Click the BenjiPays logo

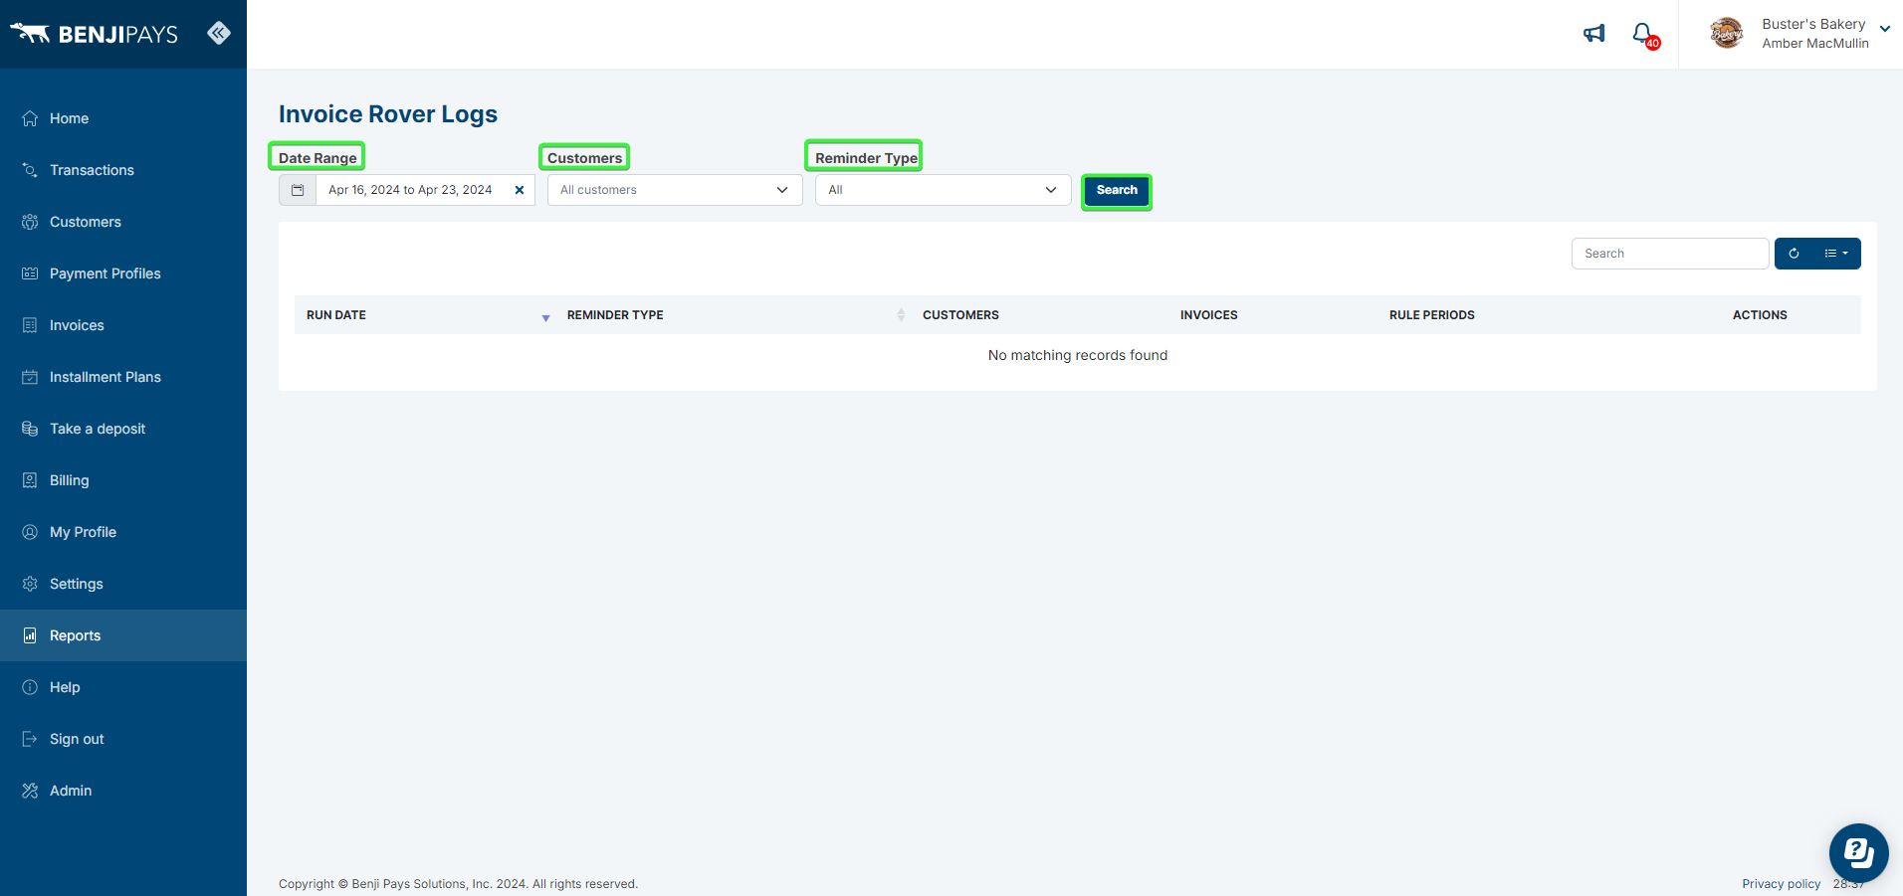click(x=94, y=34)
